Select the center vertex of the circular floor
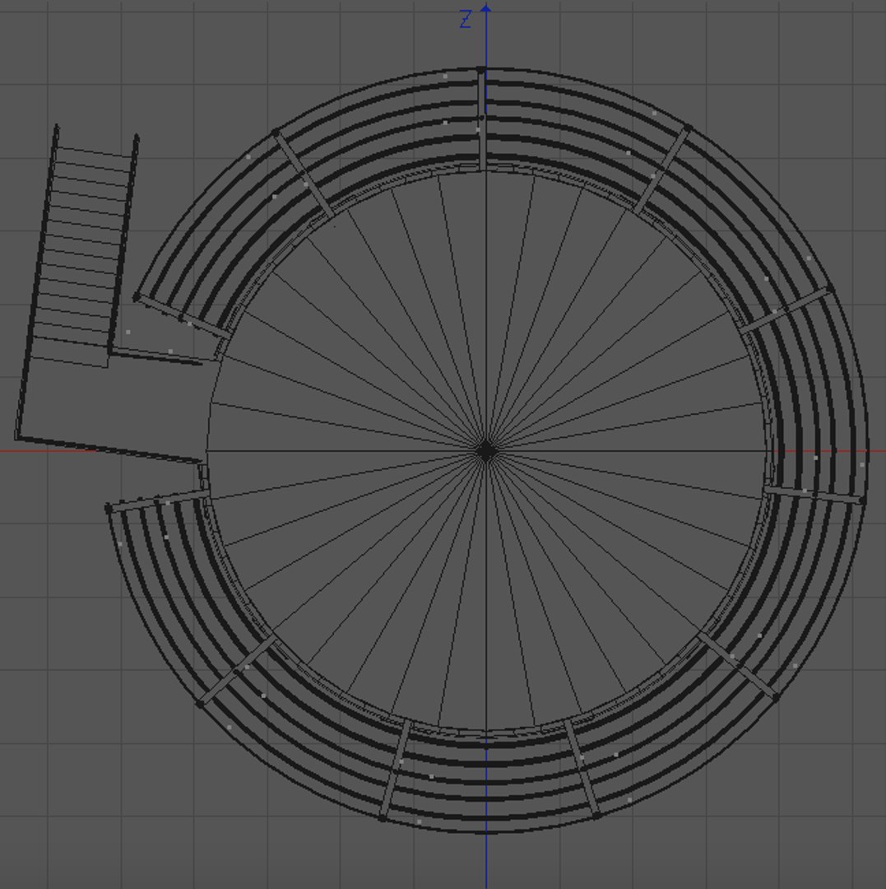 (x=486, y=452)
